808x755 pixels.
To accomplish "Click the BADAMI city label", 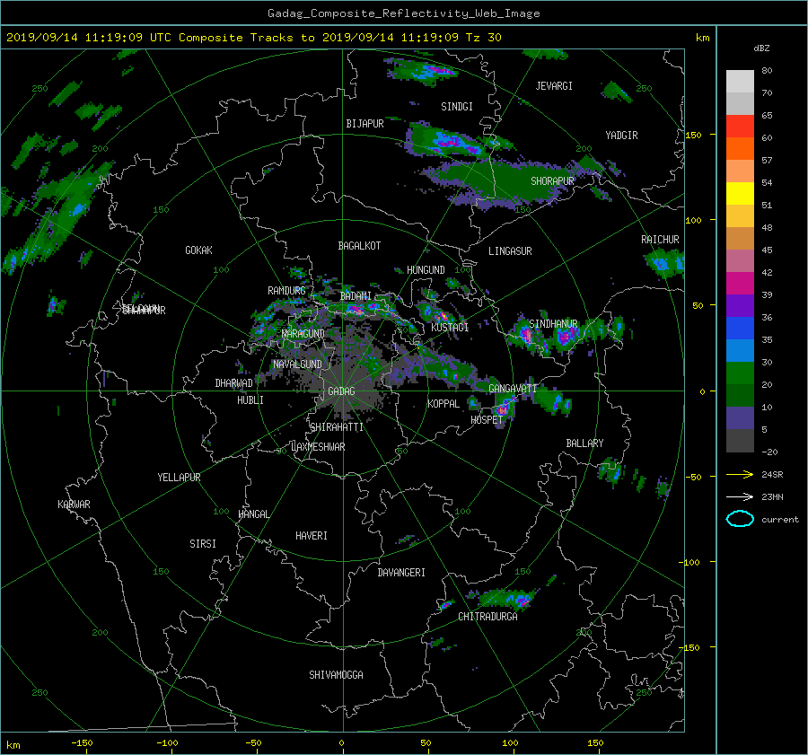I will pos(356,296).
